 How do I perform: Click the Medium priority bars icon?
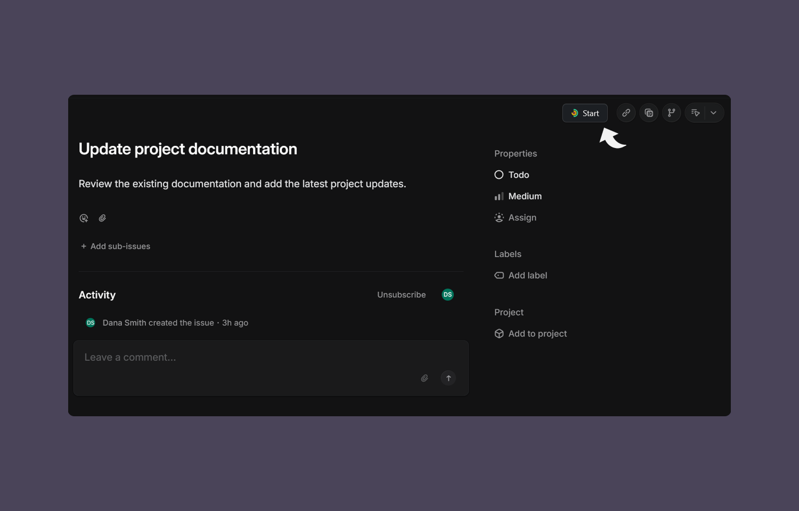(x=499, y=196)
